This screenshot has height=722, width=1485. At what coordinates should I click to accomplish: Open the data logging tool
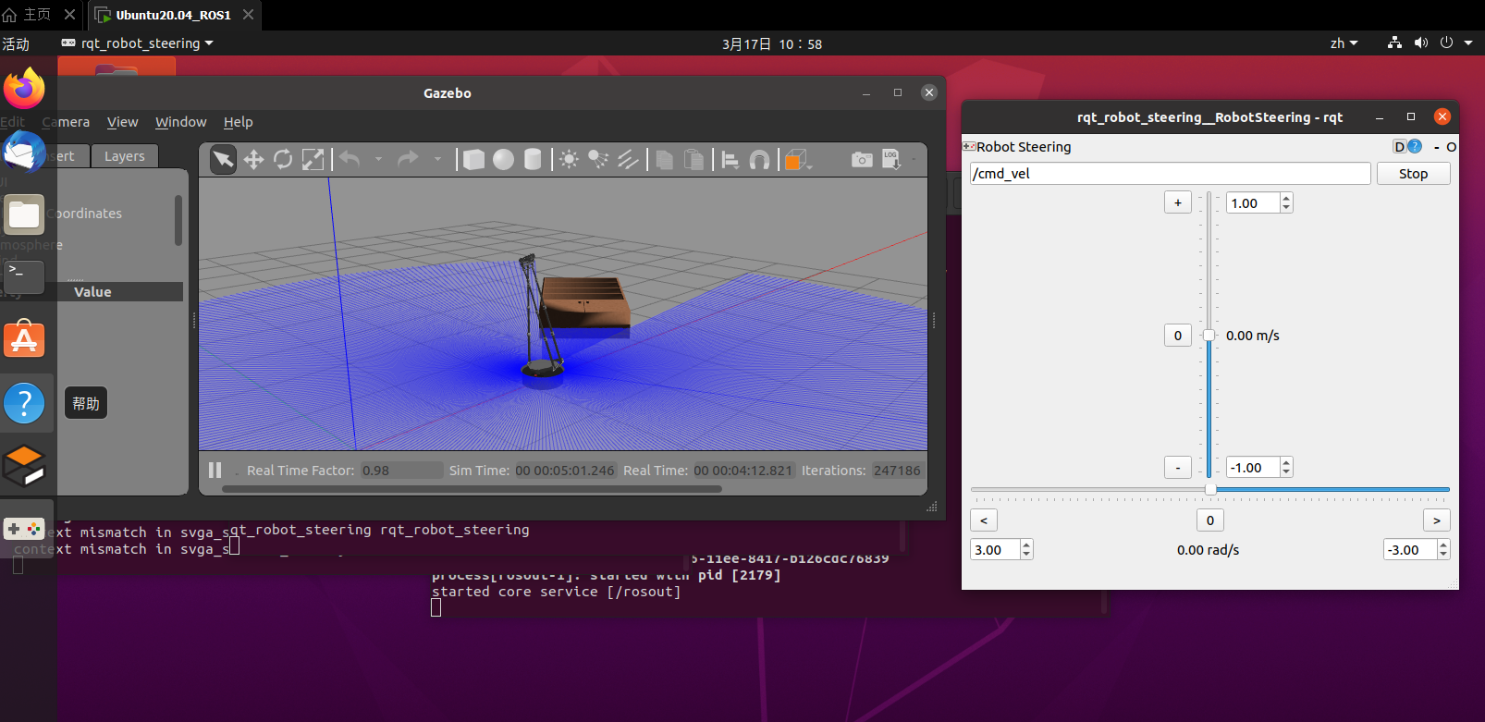tap(891, 160)
